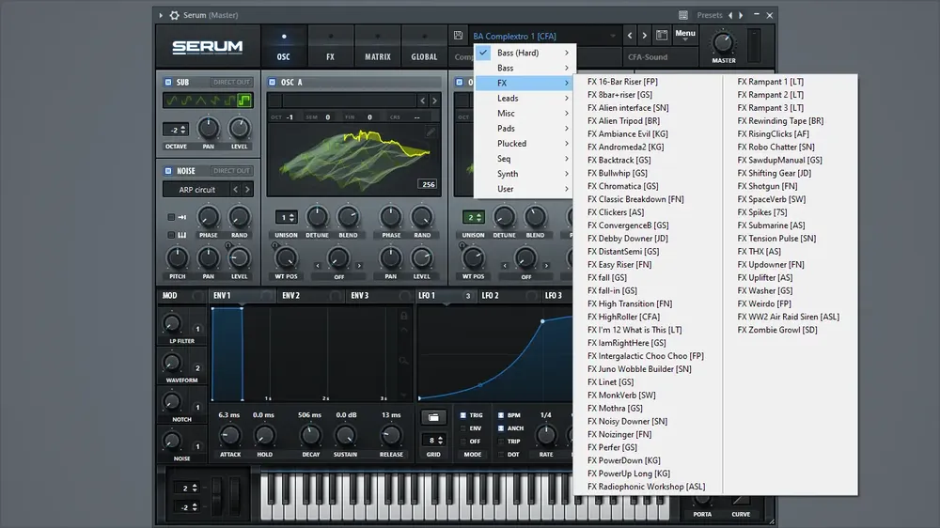This screenshot has height=528, width=940.
Task: Disable the NOISE oscillator switch
Action: [168, 171]
